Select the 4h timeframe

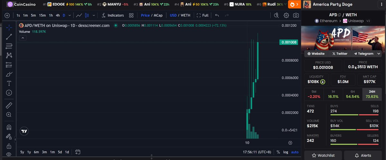pos(58,15)
